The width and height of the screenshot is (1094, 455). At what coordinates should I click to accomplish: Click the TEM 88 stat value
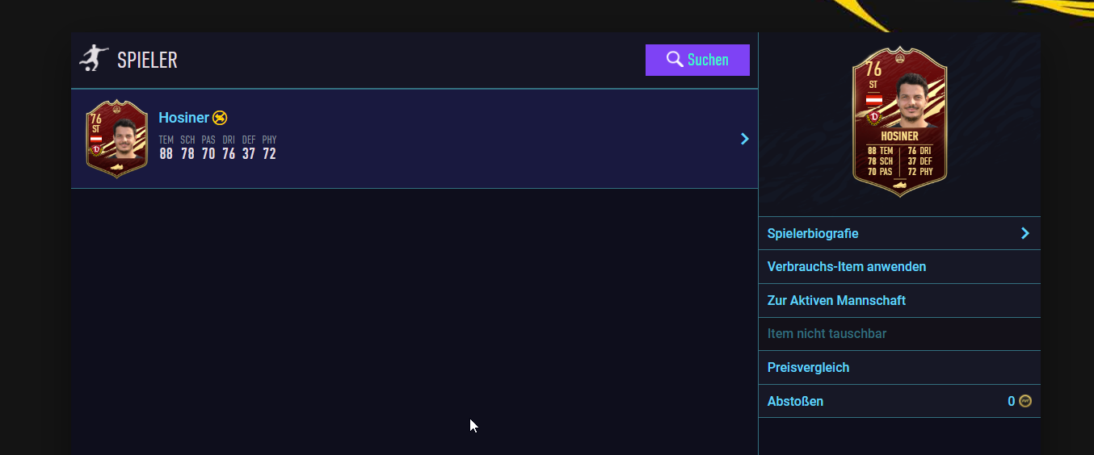(x=166, y=153)
